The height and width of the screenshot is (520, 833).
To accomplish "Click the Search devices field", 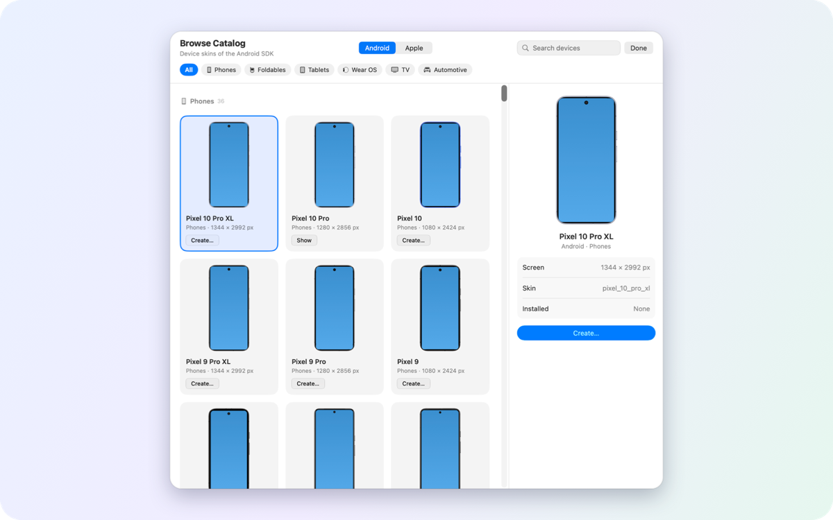I will pyautogui.click(x=569, y=48).
